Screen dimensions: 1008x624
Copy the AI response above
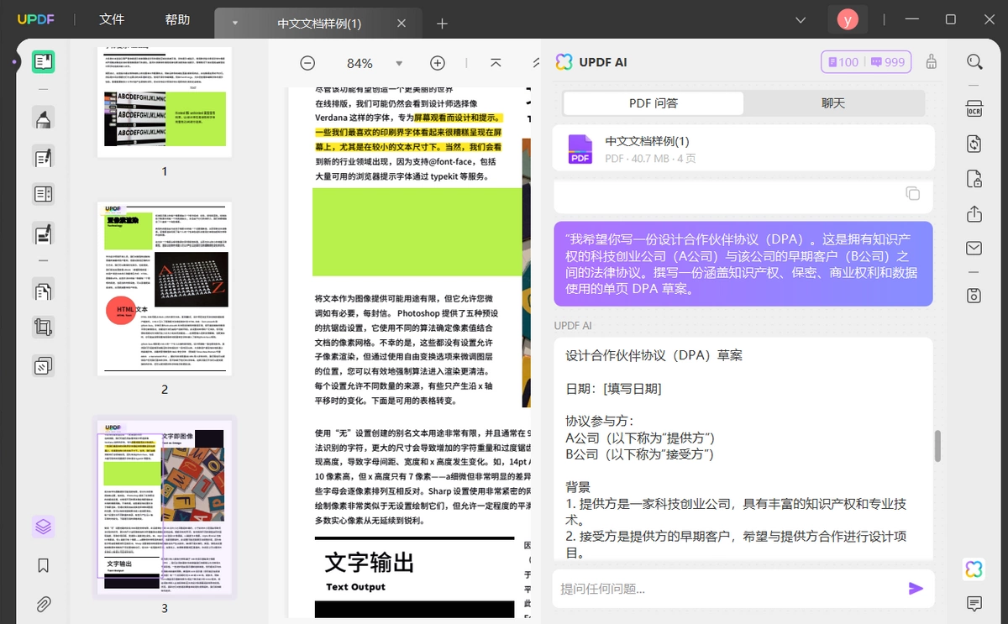tap(913, 193)
